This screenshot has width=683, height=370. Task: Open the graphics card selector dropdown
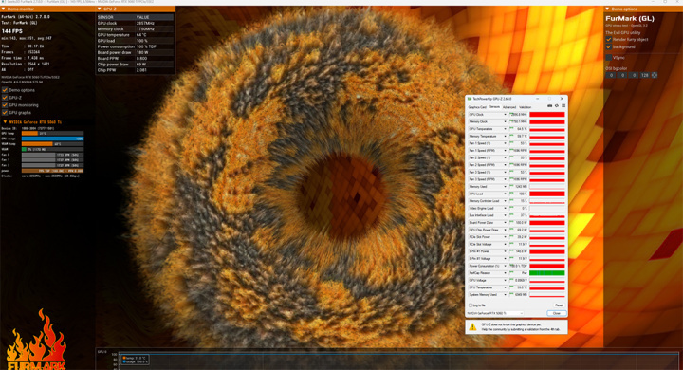coord(495,313)
